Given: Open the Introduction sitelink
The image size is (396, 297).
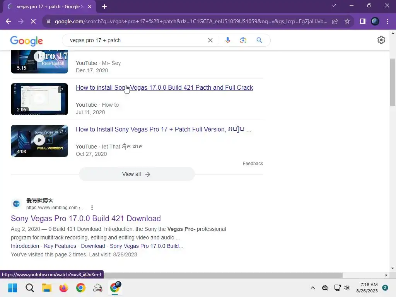Looking at the screenshot, I should coord(25,246).
